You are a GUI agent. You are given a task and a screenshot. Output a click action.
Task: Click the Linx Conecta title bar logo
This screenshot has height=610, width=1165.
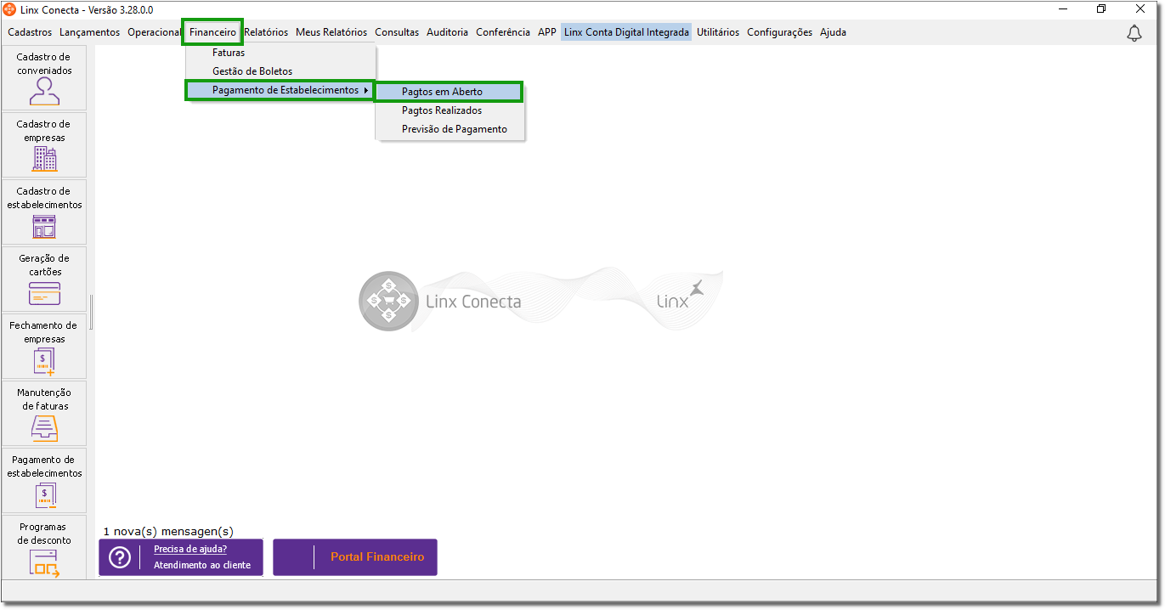(9, 9)
